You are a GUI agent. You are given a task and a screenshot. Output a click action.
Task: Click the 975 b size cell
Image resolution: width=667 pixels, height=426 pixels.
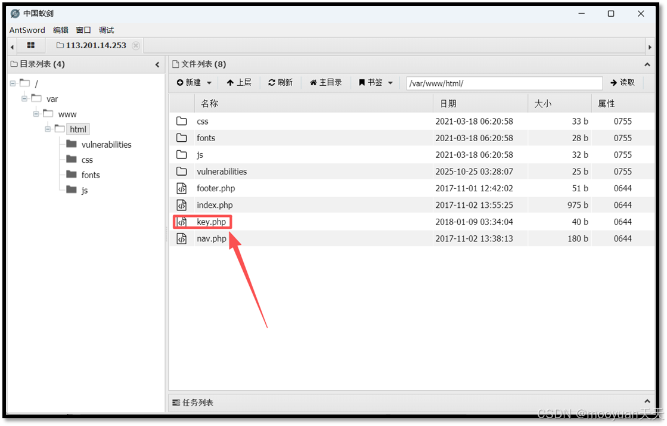pyautogui.click(x=577, y=205)
